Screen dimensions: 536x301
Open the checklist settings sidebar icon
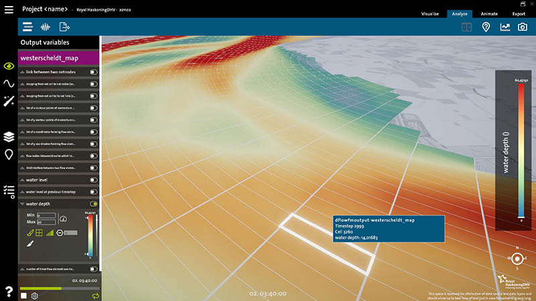pyautogui.click(x=9, y=192)
